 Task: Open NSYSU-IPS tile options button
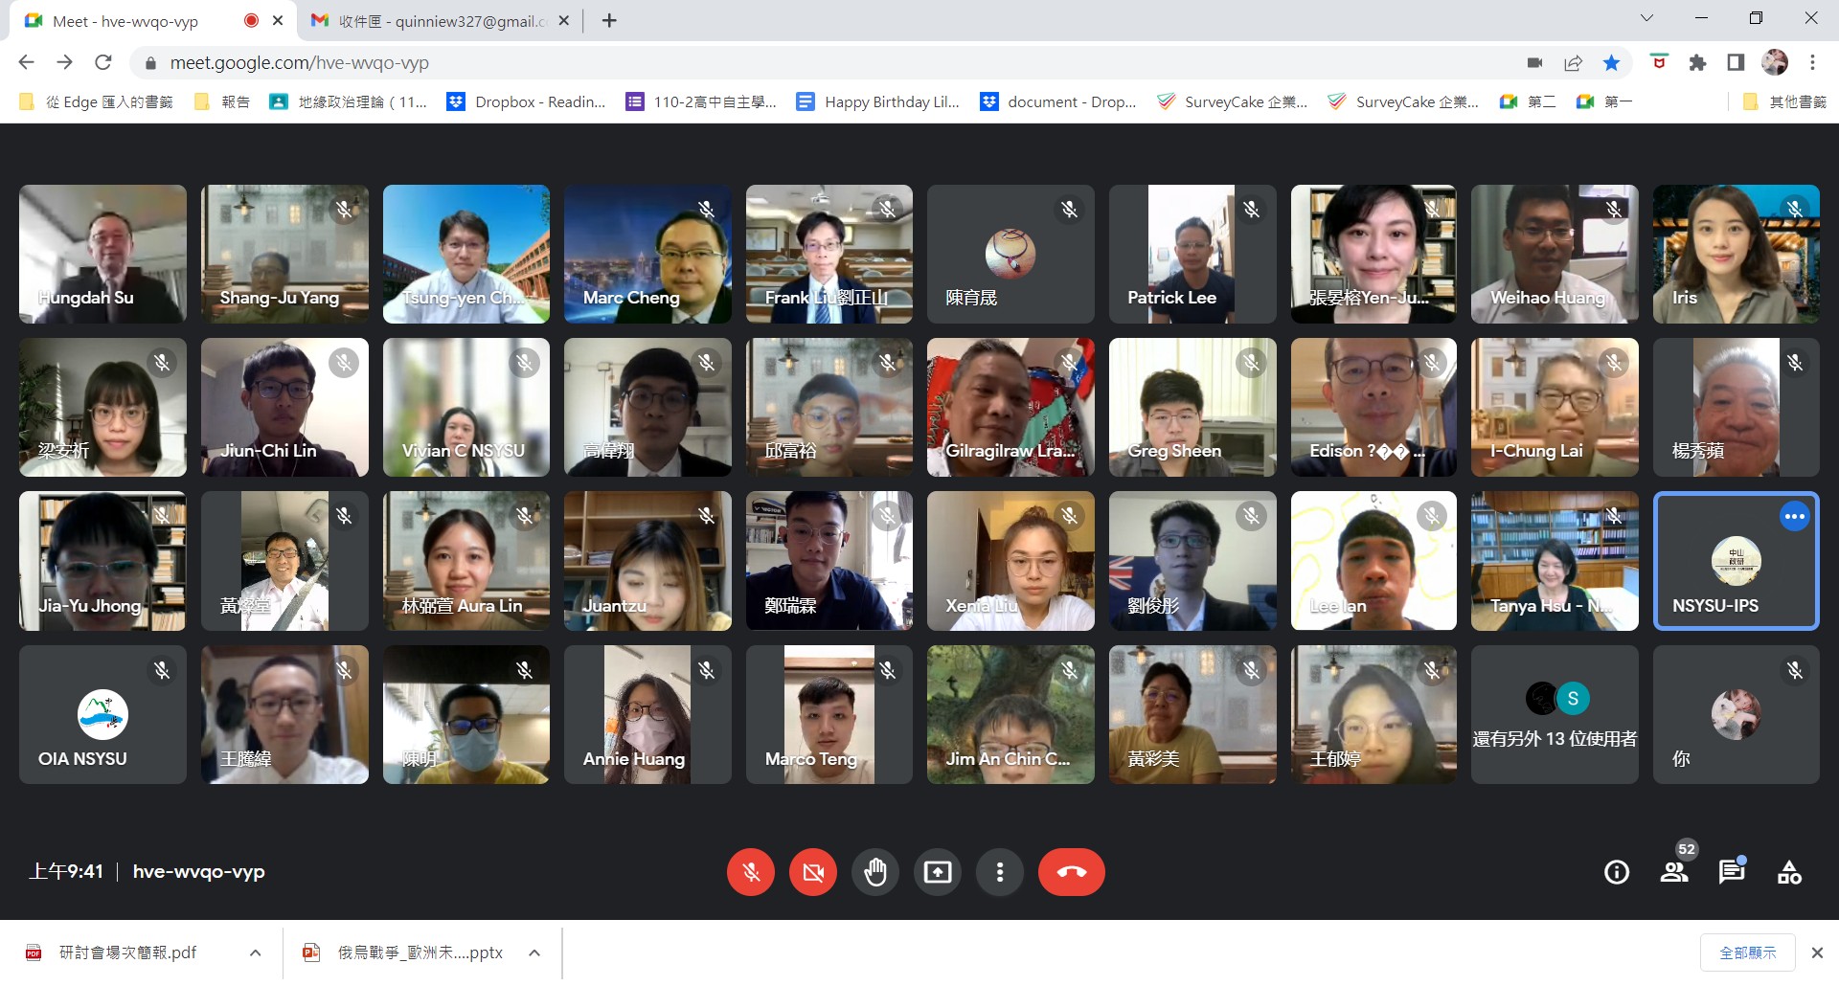point(1794,517)
